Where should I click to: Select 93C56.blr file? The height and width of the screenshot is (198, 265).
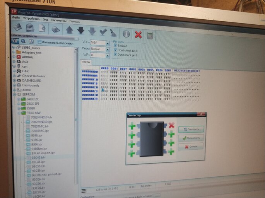click(x=38, y=166)
